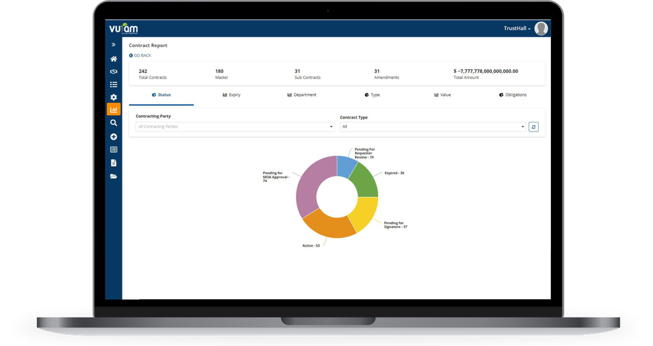Click the 'Expired - 36' chart label

click(x=394, y=173)
